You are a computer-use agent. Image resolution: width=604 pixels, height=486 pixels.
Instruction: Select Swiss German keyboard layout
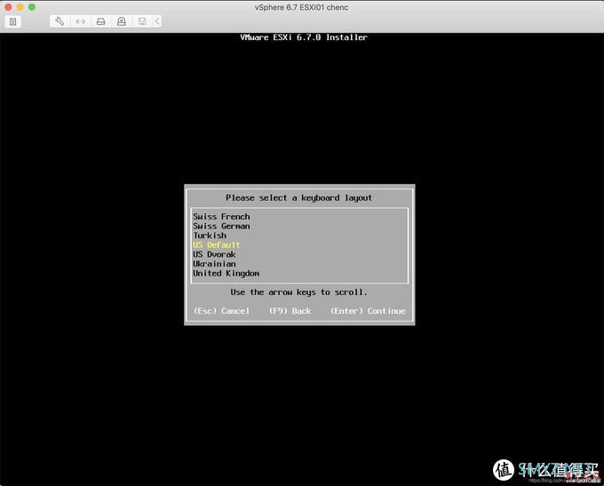(221, 227)
